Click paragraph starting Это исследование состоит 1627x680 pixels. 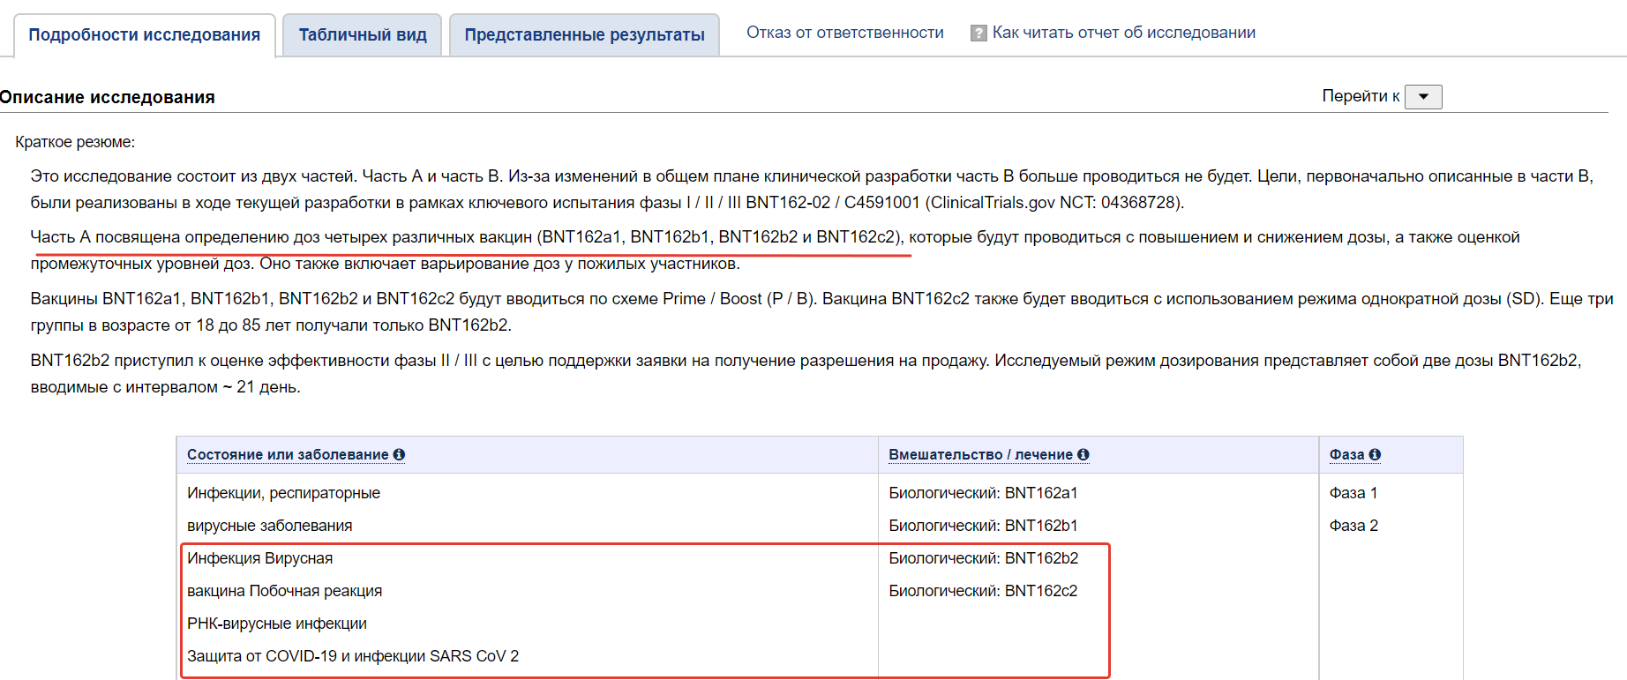click(812, 190)
